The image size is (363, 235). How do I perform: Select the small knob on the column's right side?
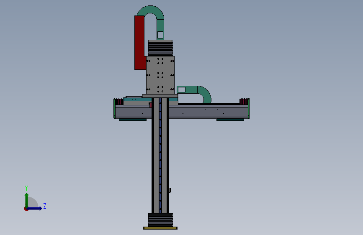[x=170, y=190]
